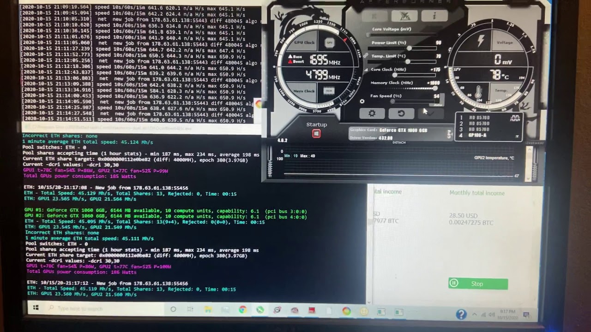Click '1 minute average ETH total speed: 45.124 Mh/s'
This screenshot has width=591, height=332.
click(88, 142)
